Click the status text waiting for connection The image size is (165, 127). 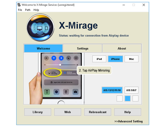pyautogui.click(x=94, y=35)
